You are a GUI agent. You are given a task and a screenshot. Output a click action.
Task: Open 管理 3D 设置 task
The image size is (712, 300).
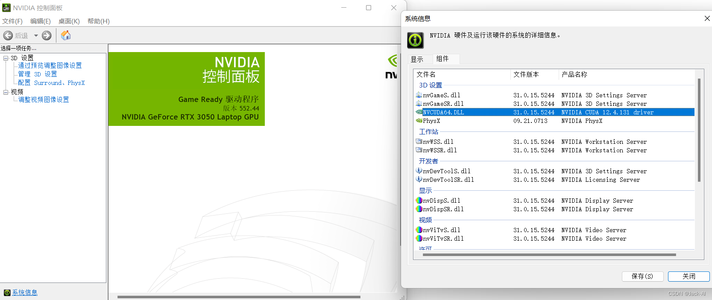point(38,74)
